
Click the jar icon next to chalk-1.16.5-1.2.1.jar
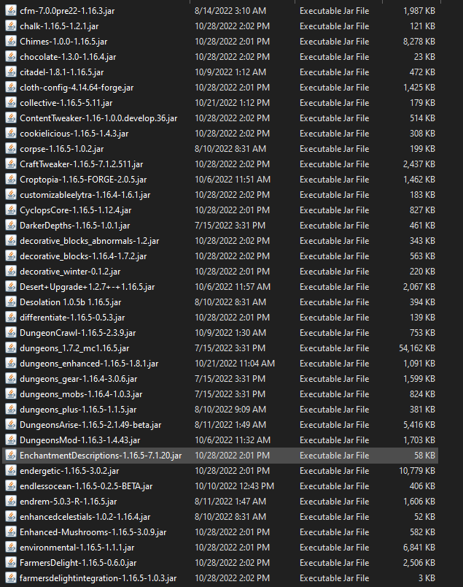coord(11,26)
